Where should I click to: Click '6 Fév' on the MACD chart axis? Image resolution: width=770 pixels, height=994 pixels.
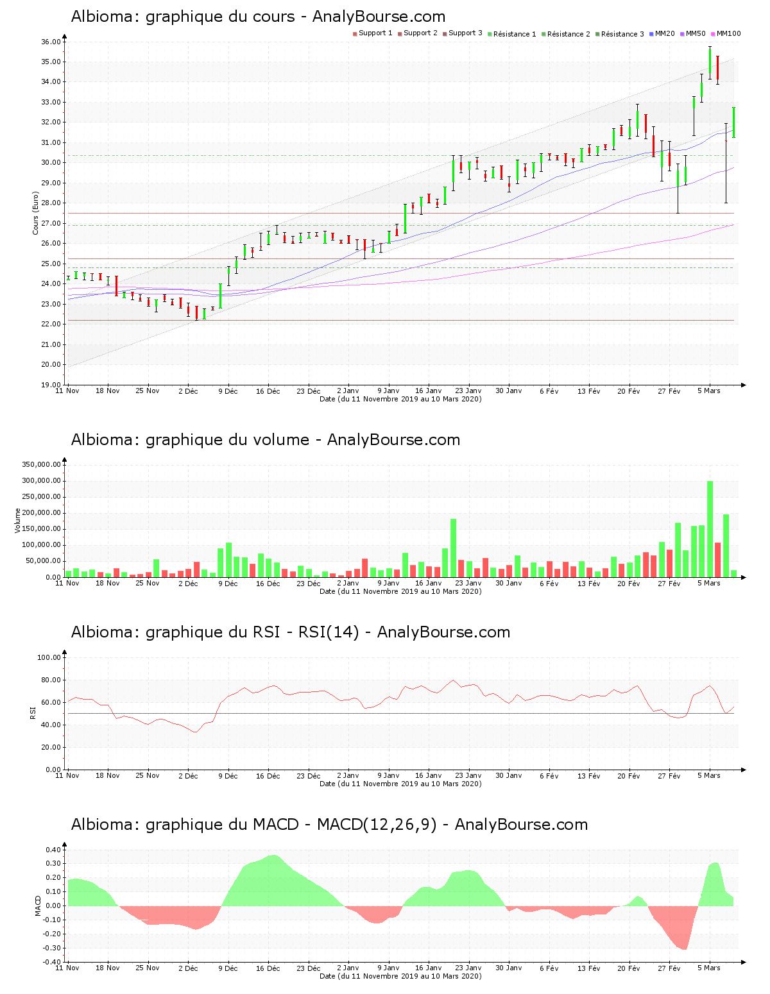(549, 968)
